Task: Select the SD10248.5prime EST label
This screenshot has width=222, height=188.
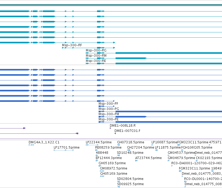Action: pyautogui.click(x=130, y=153)
